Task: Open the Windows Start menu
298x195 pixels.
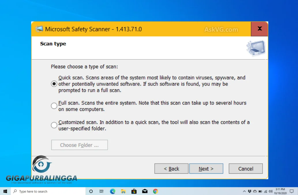Action: pos(5,191)
